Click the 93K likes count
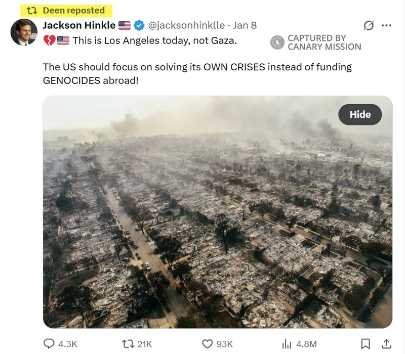This screenshot has width=405, height=354. (x=224, y=344)
